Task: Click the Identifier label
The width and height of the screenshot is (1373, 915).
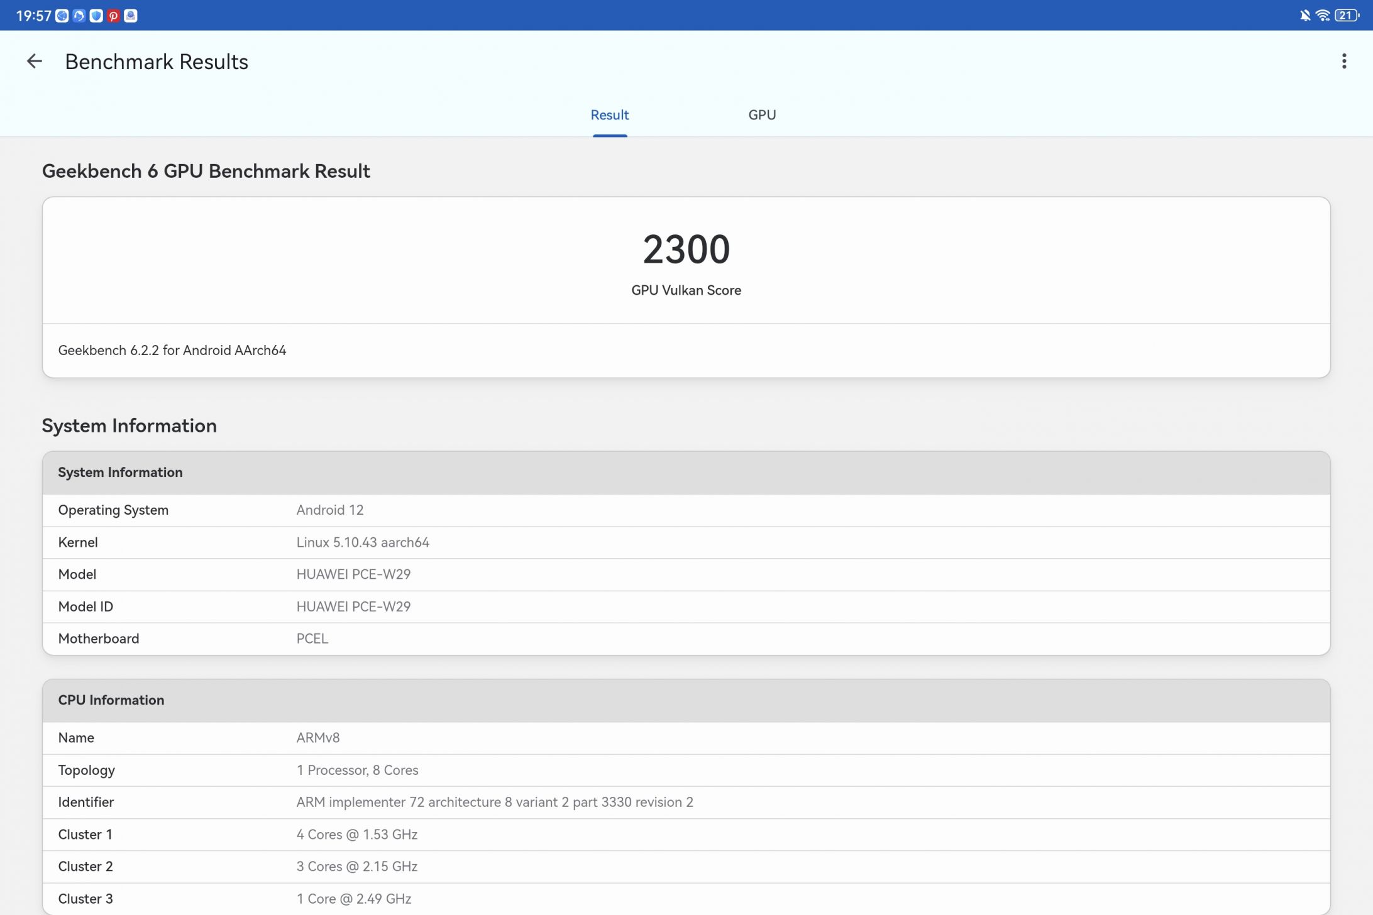Action: [86, 803]
